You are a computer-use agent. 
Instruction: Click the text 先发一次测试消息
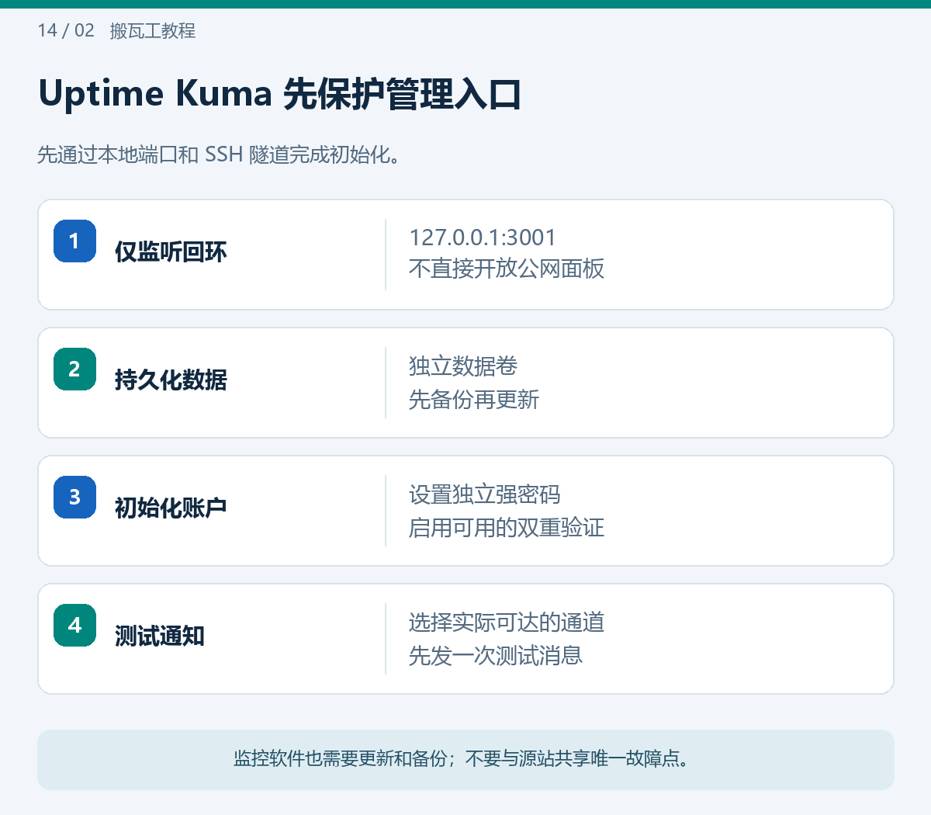click(496, 656)
